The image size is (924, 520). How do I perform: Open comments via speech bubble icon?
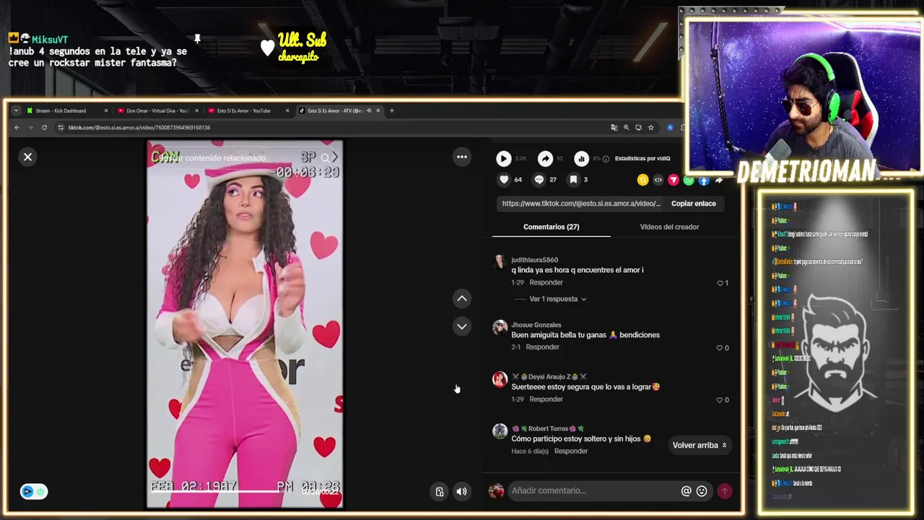pyautogui.click(x=539, y=179)
